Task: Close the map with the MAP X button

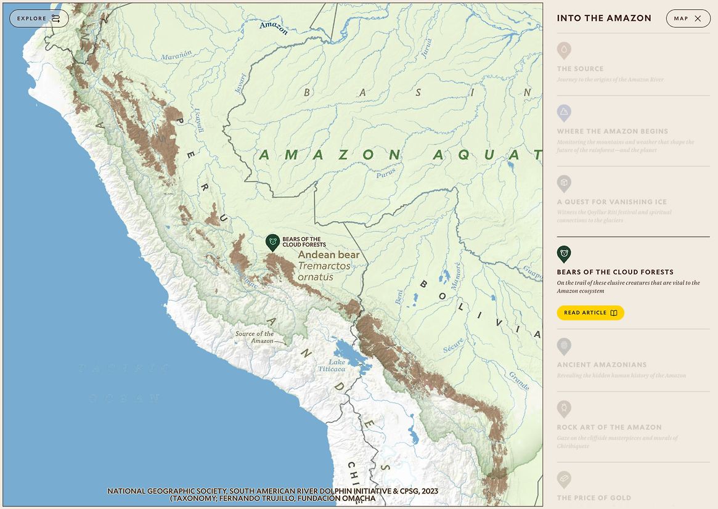Action: 688,18
